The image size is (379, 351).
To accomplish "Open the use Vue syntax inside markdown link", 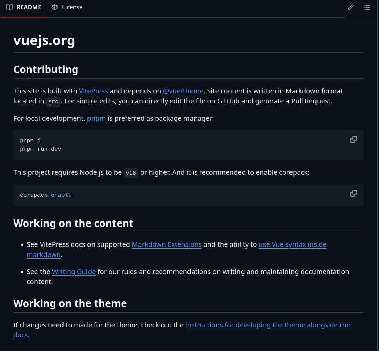I will click(x=293, y=244).
